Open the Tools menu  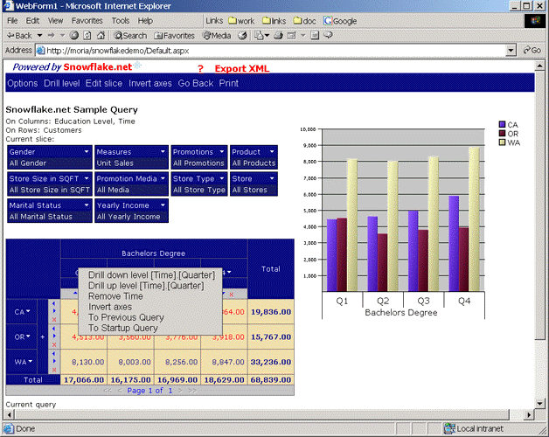click(121, 21)
